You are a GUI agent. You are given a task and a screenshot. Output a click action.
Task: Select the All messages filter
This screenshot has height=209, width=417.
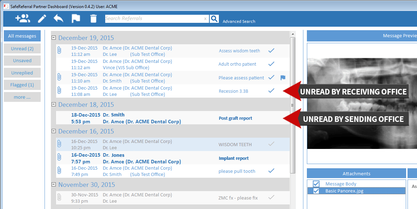[x=22, y=36]
